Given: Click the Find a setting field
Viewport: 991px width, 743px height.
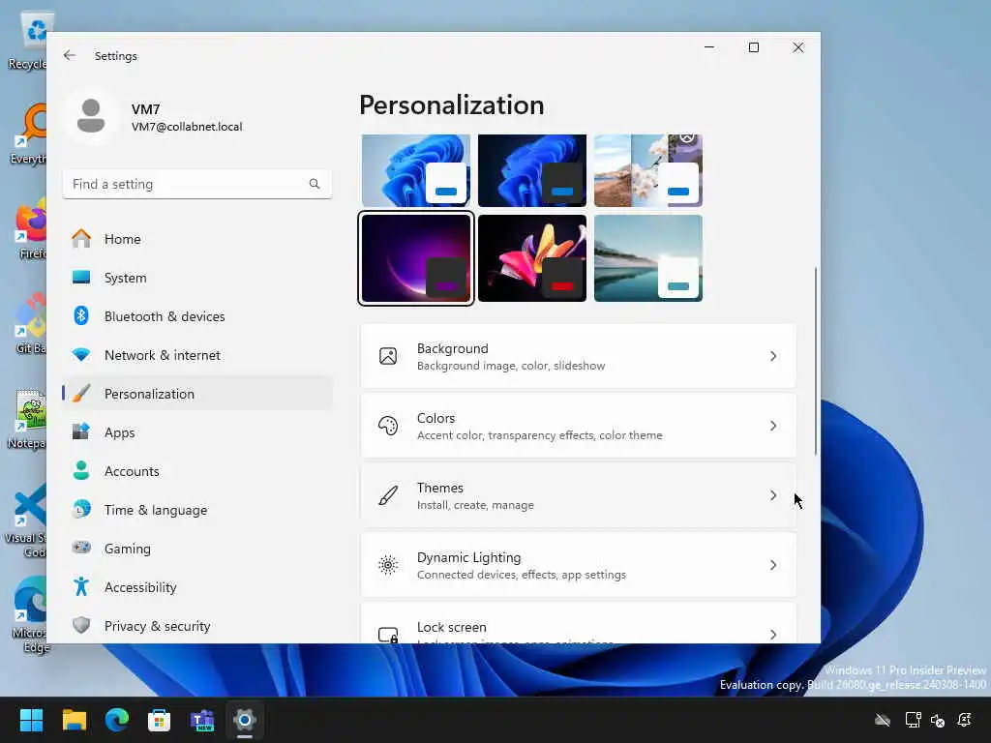Looking at the screenshot, I should (197, 184).
